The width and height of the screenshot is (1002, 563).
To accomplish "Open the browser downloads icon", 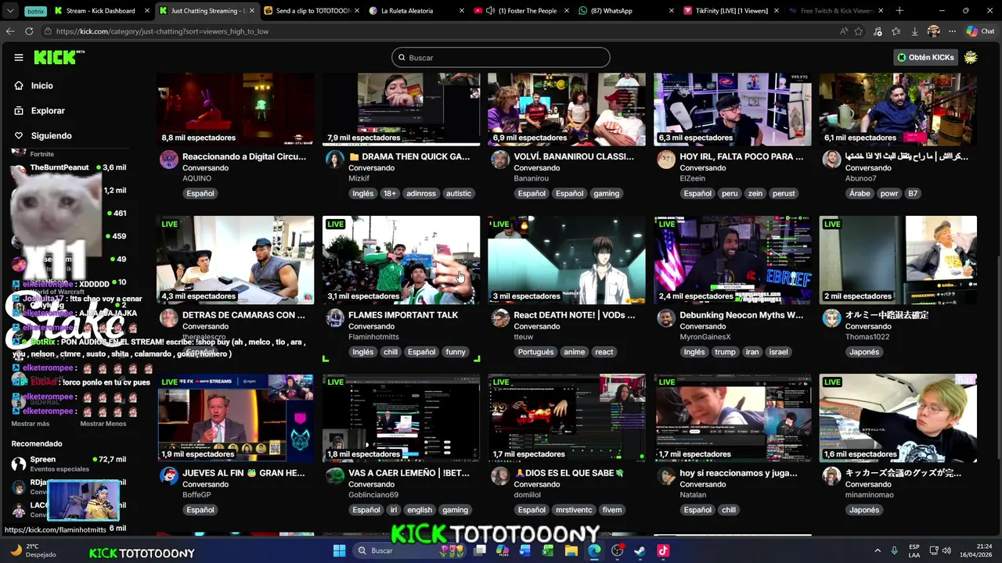I will 914,31.
